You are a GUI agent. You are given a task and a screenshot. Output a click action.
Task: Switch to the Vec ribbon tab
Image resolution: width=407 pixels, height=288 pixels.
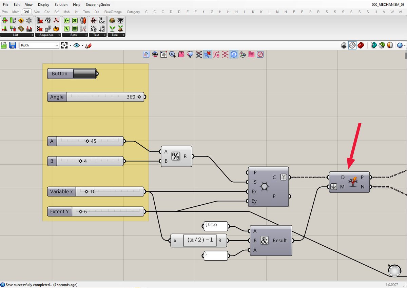tap(37, 12)
